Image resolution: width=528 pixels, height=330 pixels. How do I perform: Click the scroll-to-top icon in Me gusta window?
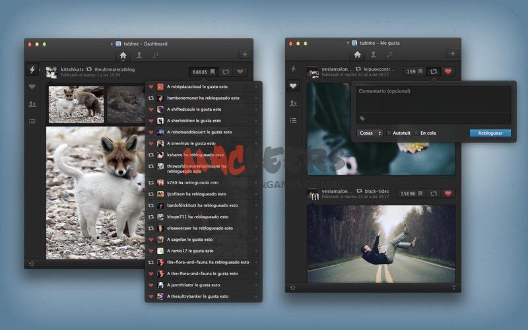click(x=453, y=288)
